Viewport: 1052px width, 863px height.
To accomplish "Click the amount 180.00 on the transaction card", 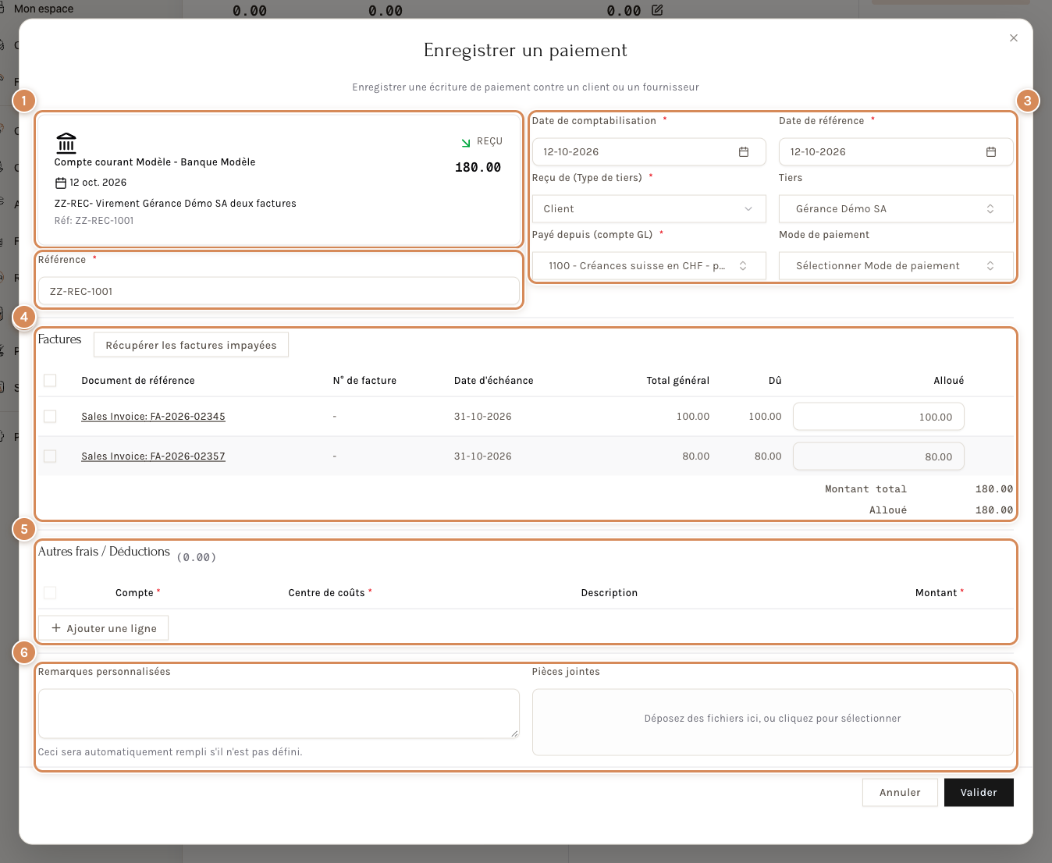I will (478, 167).
